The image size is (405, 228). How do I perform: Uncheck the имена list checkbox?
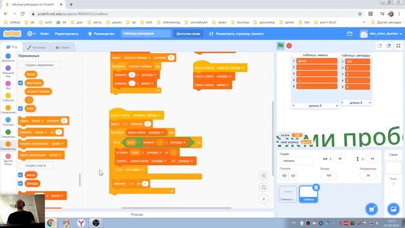pyautogui.click(x=20, y=175)
